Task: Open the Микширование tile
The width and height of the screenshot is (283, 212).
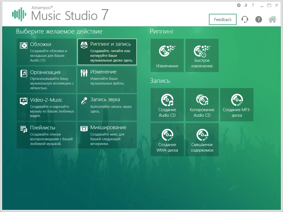Action: 107,135
